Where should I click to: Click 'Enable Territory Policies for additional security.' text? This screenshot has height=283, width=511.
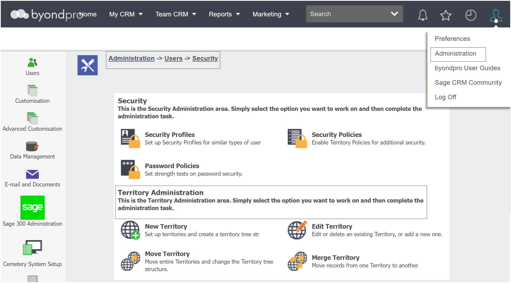368,143
